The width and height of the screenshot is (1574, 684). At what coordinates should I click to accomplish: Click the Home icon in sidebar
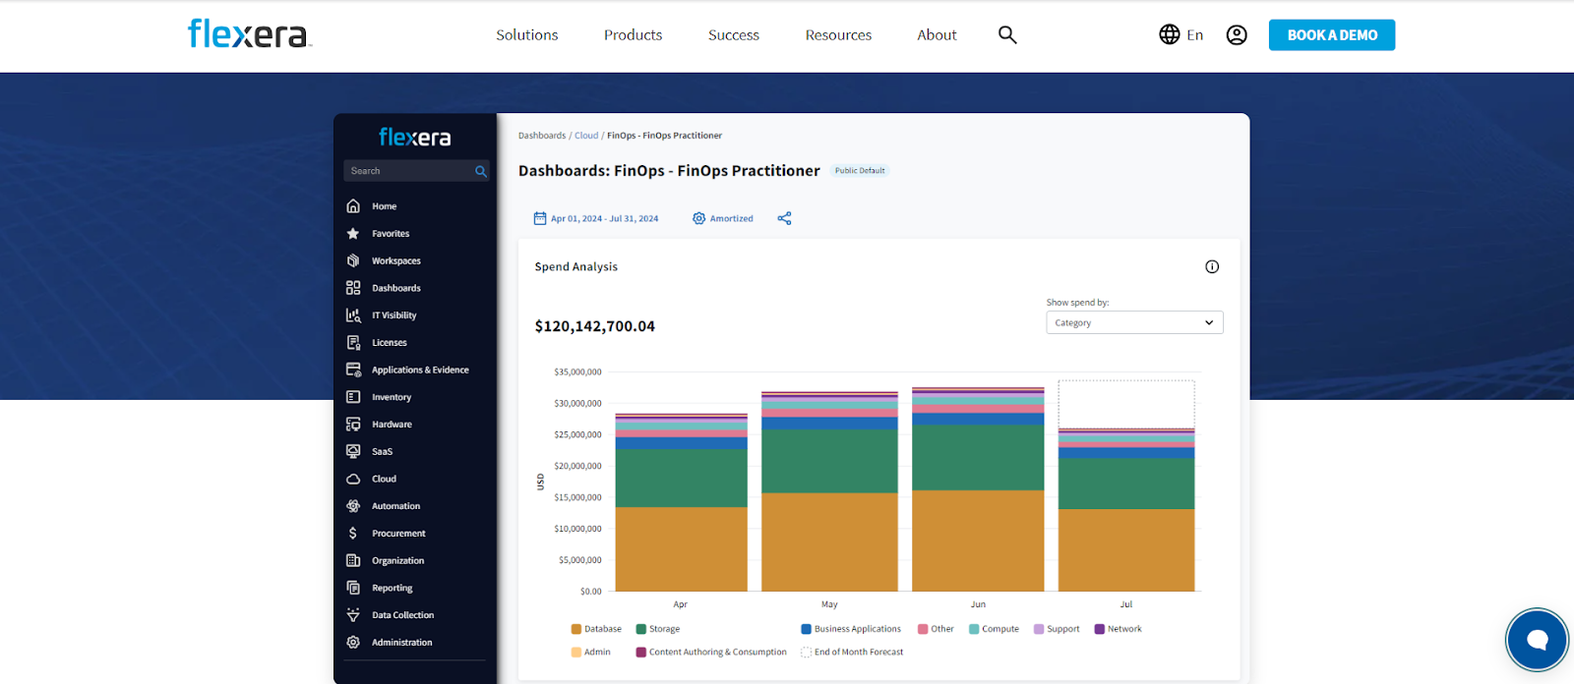(x=353, y=206)
